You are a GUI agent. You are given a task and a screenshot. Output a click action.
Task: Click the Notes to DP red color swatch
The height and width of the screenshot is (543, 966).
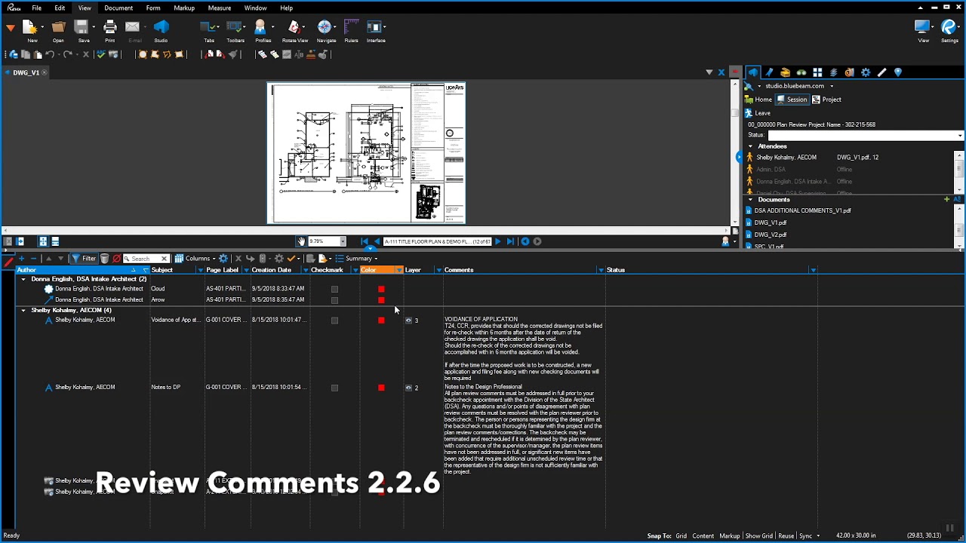pos(381,388)
